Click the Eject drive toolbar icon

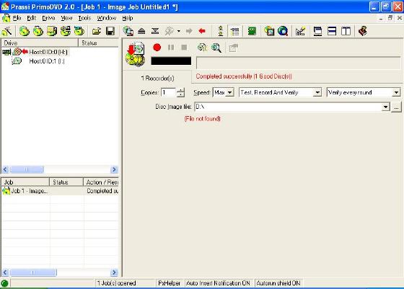pos(141,31)
